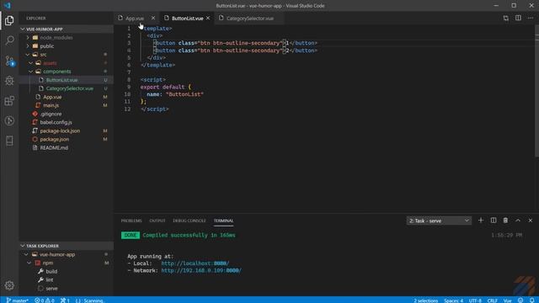Open the bottom-most activity bar view icon
539x303 pixels.
(x=9, y=141)
